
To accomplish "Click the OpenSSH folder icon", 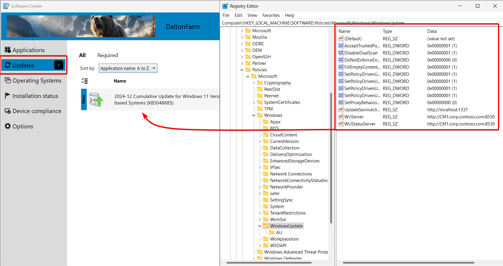I will (x=248, y=57).
